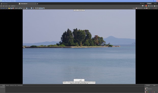Open the Edit menu
The height and width of the screenshot is (93, 158).
[x=4, y=6]
